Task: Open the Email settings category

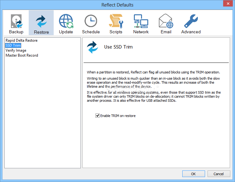Action: click(x=166, y=23)
